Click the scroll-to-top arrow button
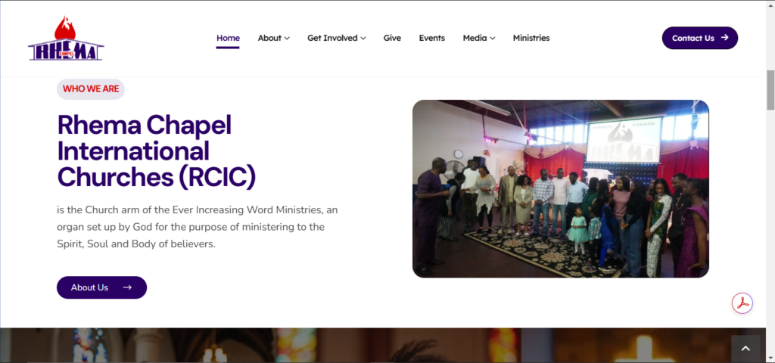Image resolution: width=775 pixels, height=363 pixels. point(745,348)
